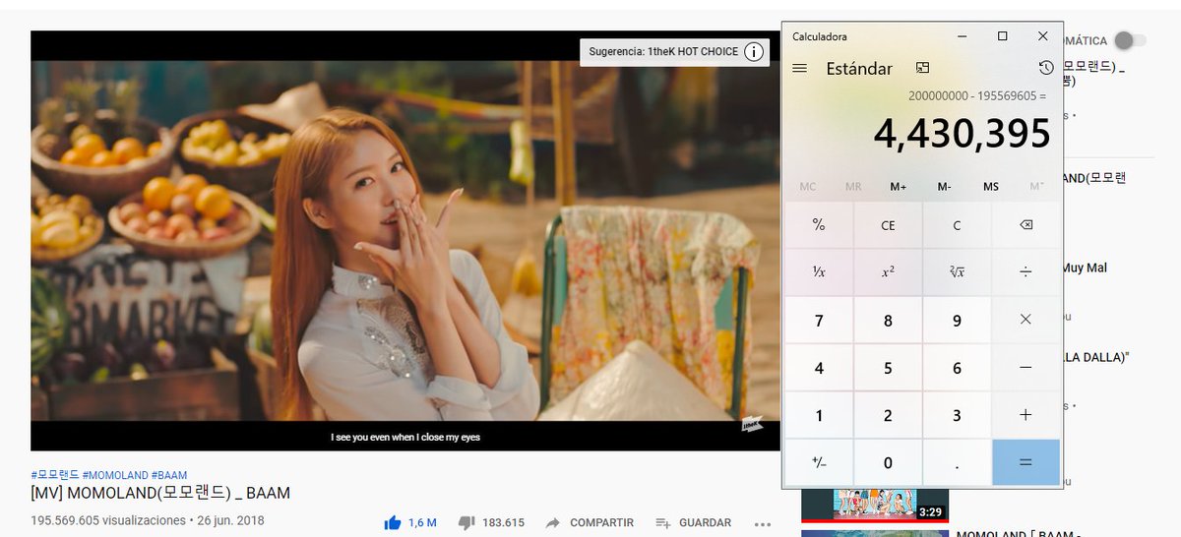Close the Calculadora window
The width and height of the screenshot is (1181, 537).
click(1043, 36)
